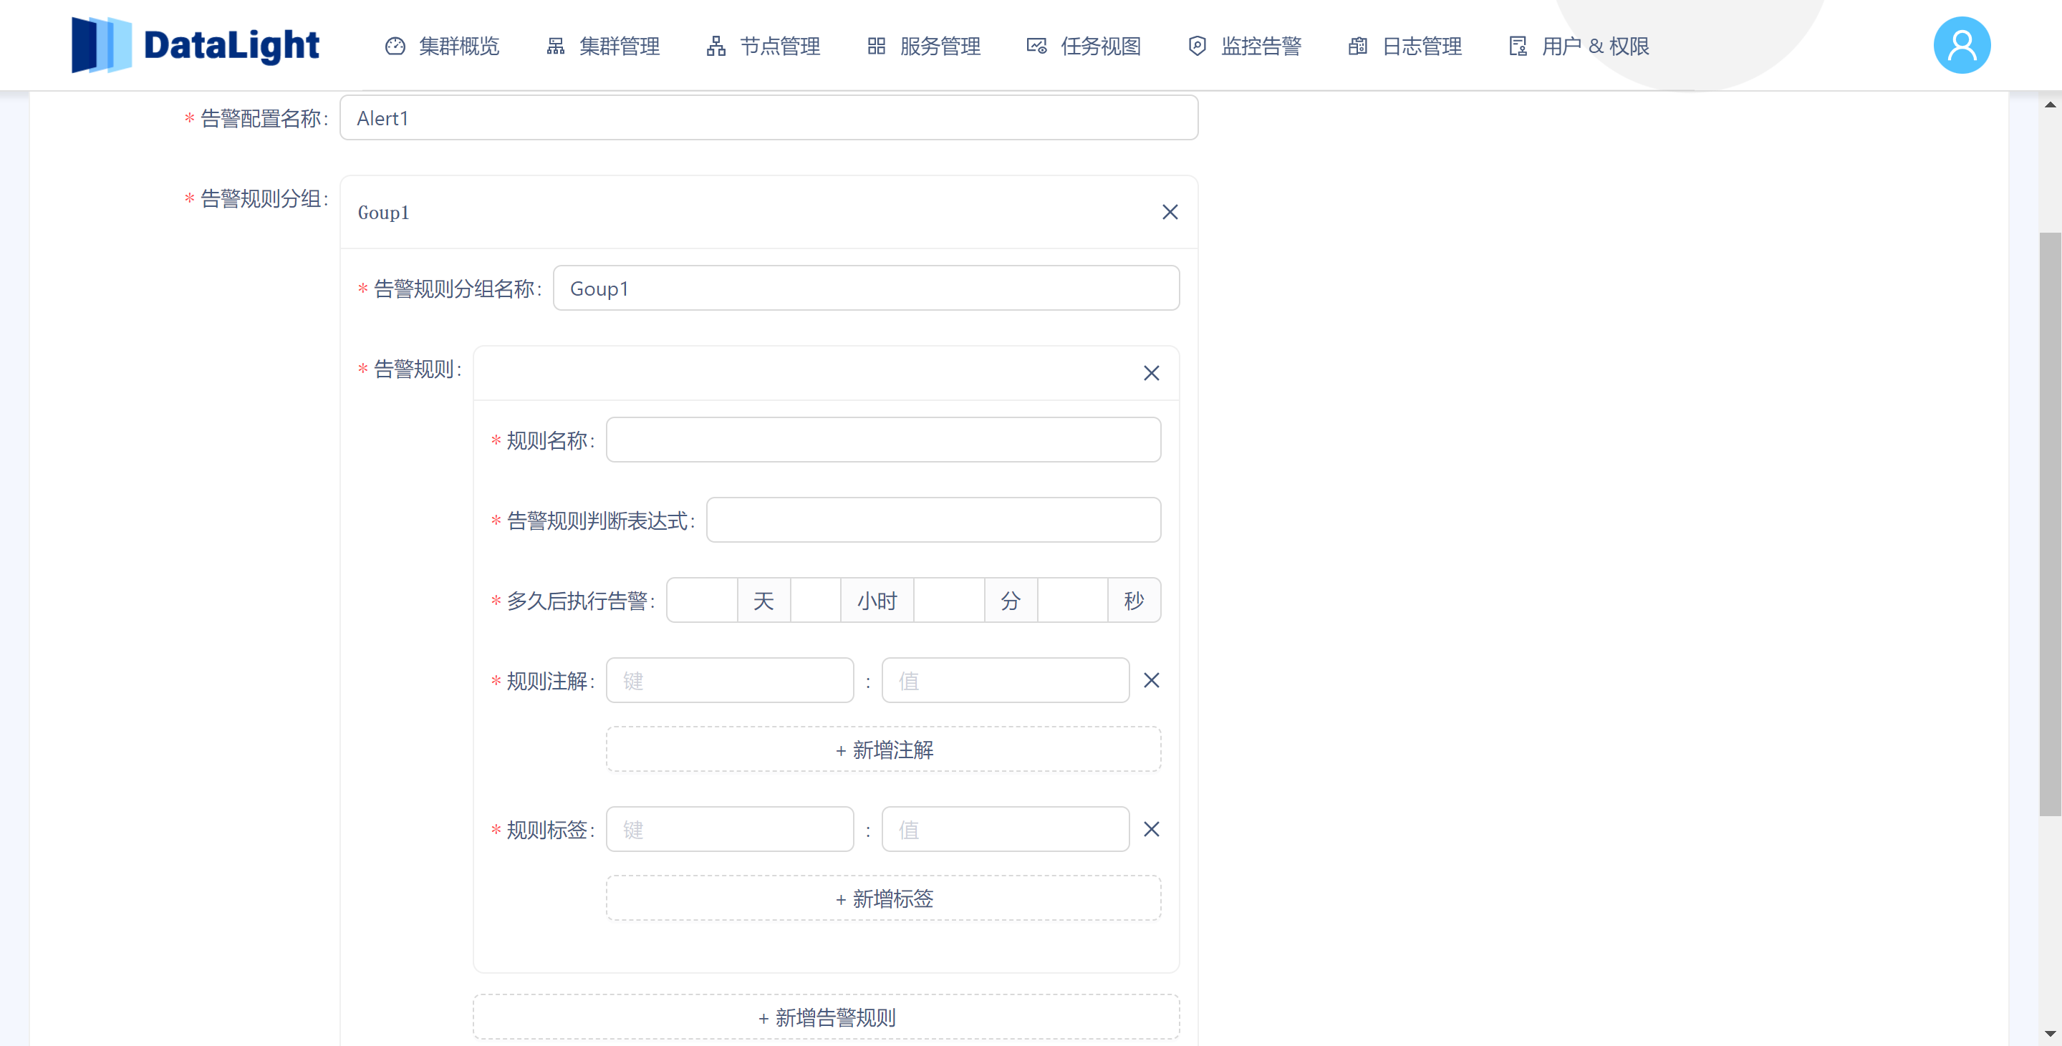Click the 监控告警 shield icon
This screenshot has height=1046, width=2062.
tap(1198, 47)
